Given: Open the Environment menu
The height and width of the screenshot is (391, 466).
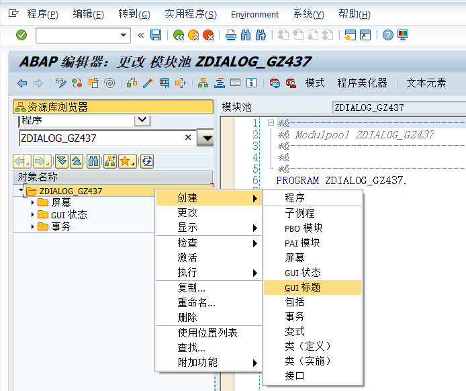Looking at the screenshot, I should [254, 14].
